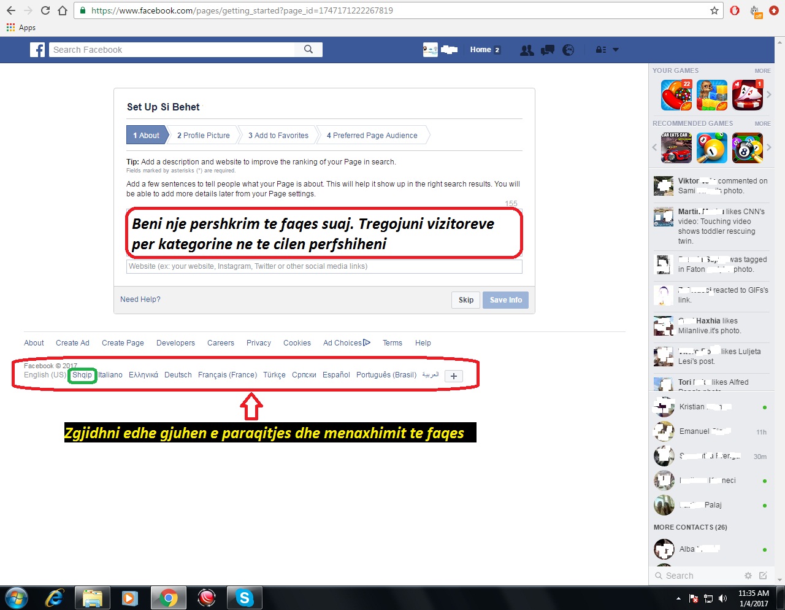Select Shqip language
785x610 pixels.
[x=82, y=375]
